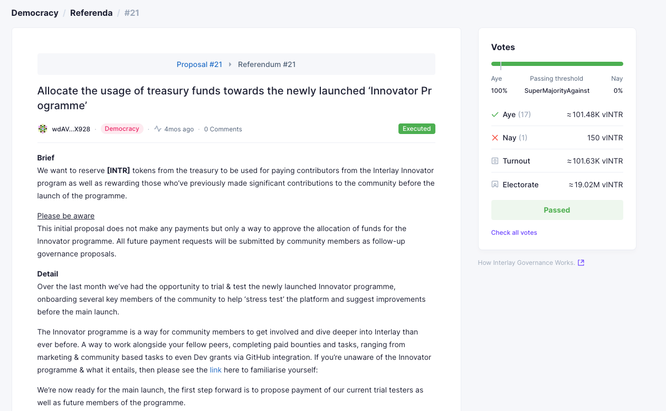The image size is (666, 411).
Task: Open external link icon for Interlay Governance
Action: tap(581, 263)
